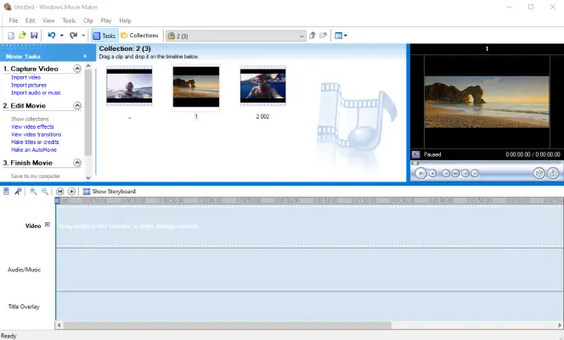The image size is (564, 340).
Task: Collapse the Capture Video section
Action: (x=77, y=69)
